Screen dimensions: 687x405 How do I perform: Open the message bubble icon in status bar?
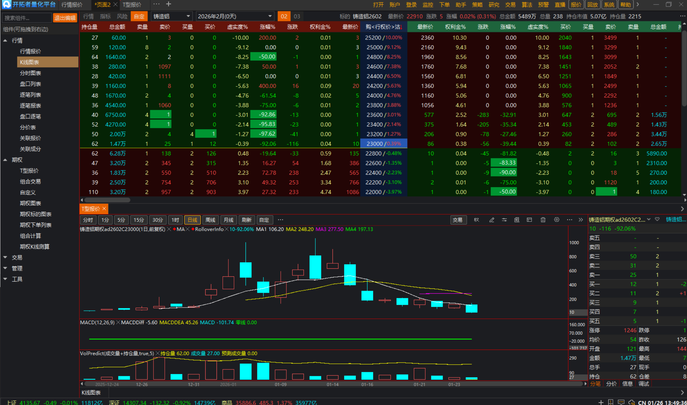(x=621, y=402)
